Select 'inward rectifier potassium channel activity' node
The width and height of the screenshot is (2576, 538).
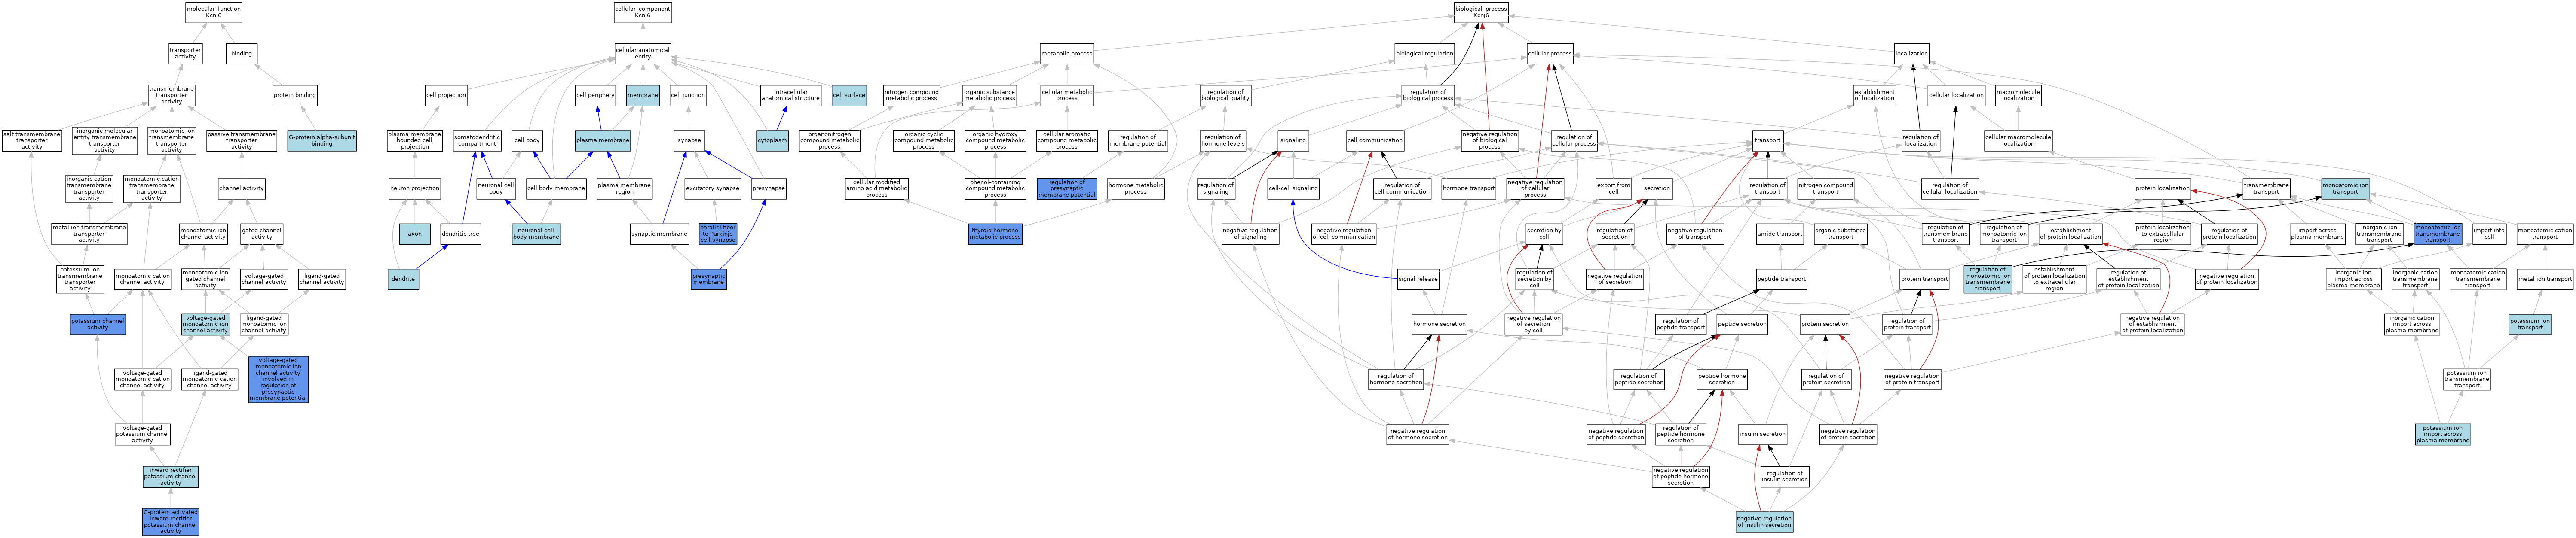point(171,476)
